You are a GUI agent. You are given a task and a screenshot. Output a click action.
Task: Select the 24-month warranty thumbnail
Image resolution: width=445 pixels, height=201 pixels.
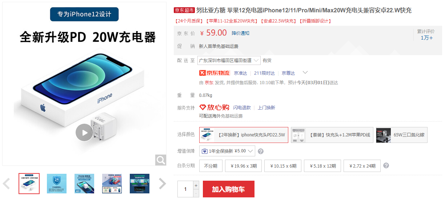click(x=57, y=184)
